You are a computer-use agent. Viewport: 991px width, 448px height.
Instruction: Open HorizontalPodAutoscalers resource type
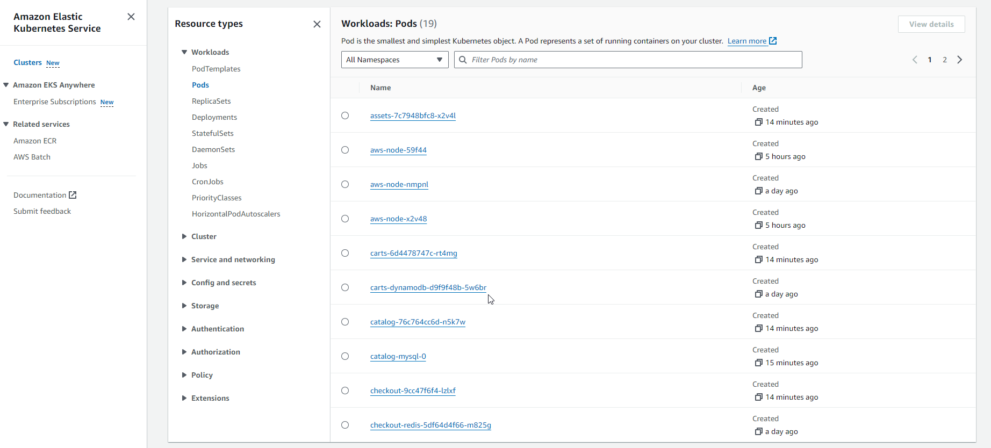[x=236, y=214]
